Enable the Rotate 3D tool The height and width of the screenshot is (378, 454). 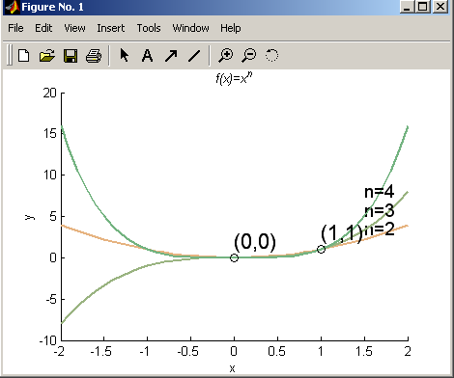(271, 55)
